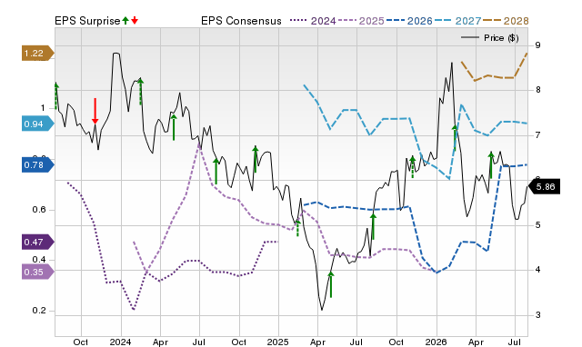Select the dark purple 0.47 value badge
Image resolution: width=582 pixels, height=347 pixels.
38,243
